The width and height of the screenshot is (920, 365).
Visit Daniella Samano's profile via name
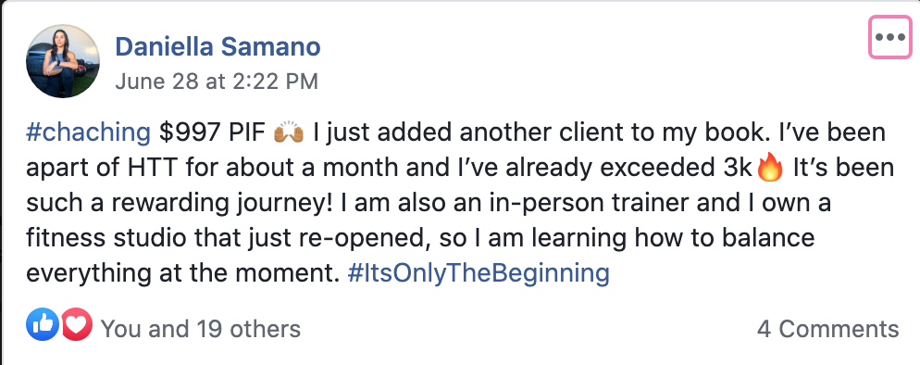218,47
